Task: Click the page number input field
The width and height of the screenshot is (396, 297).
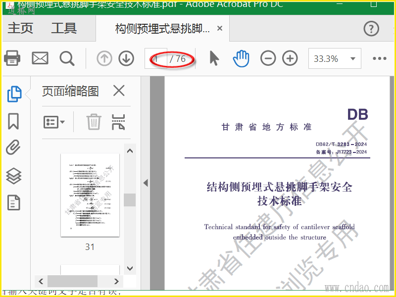Action: point(156,58)
